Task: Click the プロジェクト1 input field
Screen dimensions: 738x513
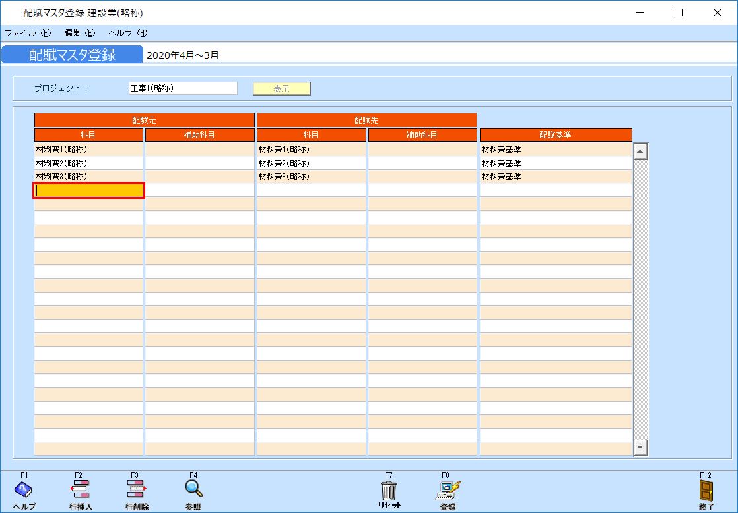Action: [183, 88]
